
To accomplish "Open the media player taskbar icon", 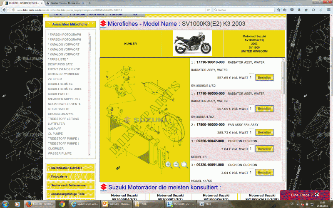I will point(17,204).
